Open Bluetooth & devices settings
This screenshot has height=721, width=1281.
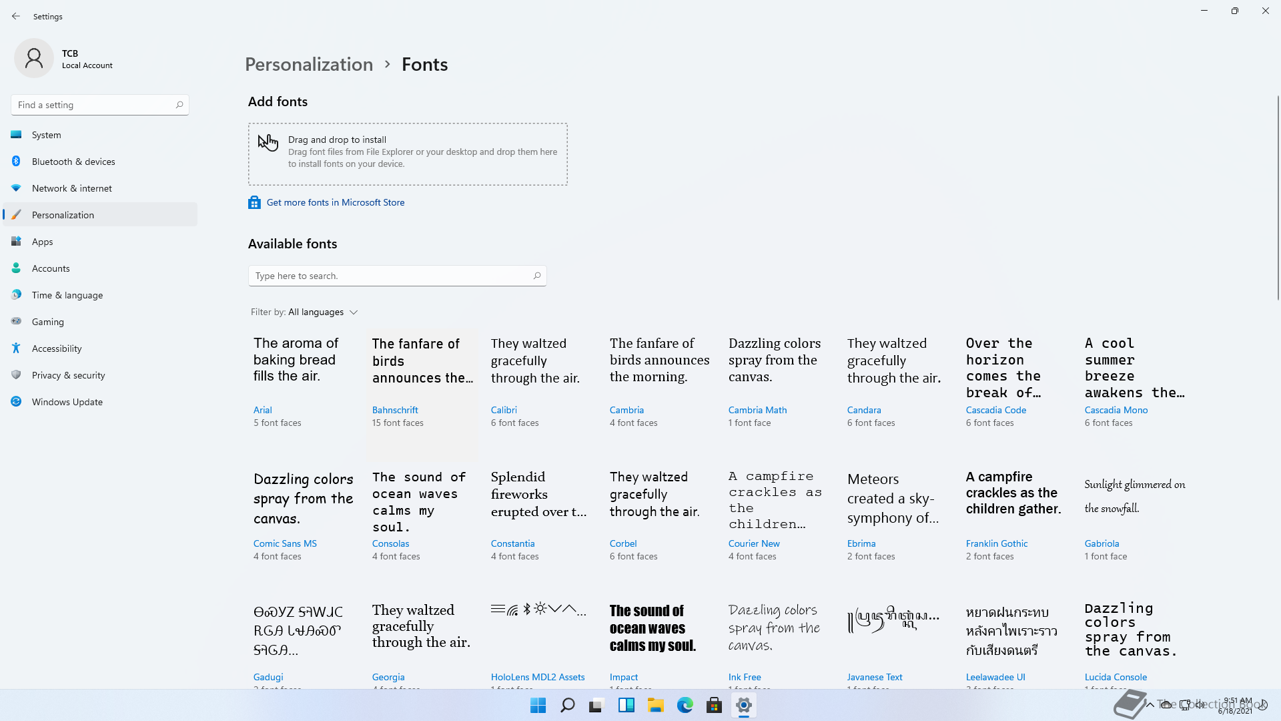tap(73, 162)
